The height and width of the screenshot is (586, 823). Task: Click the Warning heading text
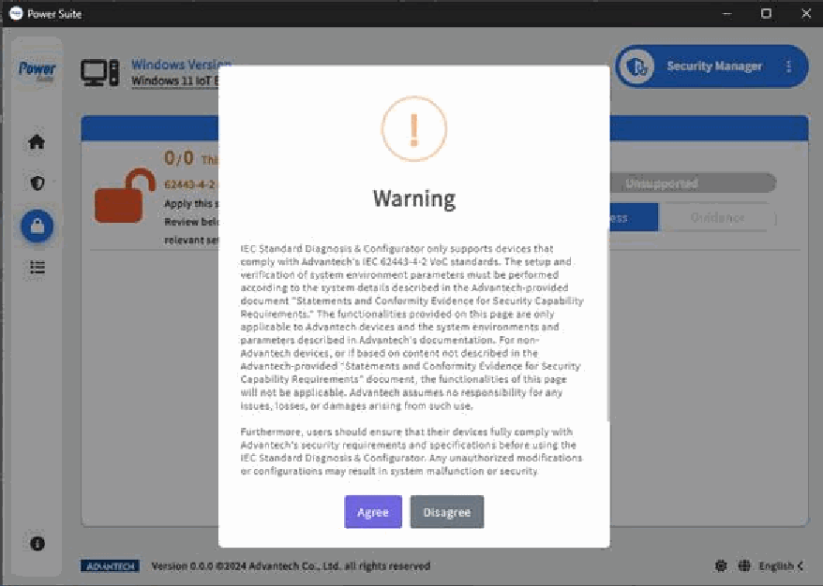[414, 198]
